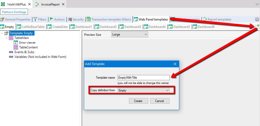Viewport: 260px width, 126px height.
Task: Click the Filters funnel icon
Action: coord(35,19)
